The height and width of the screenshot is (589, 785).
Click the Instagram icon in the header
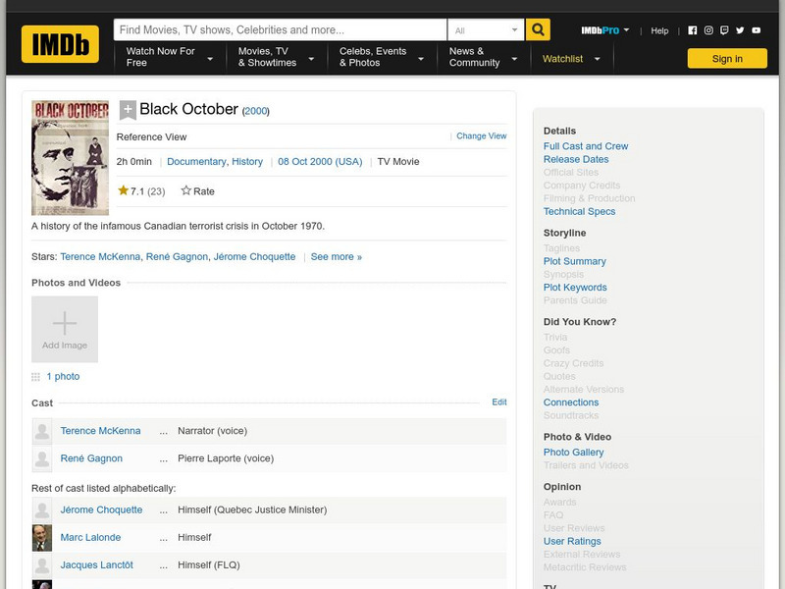[x=708, y=29]
